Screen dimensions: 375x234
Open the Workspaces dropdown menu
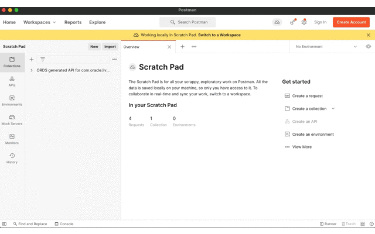(x=39, y=22)
